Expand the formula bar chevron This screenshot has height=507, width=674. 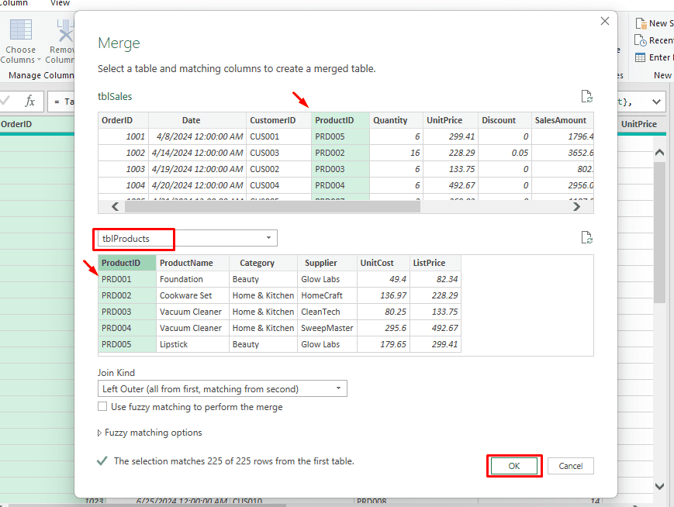[x=657, y=102]
